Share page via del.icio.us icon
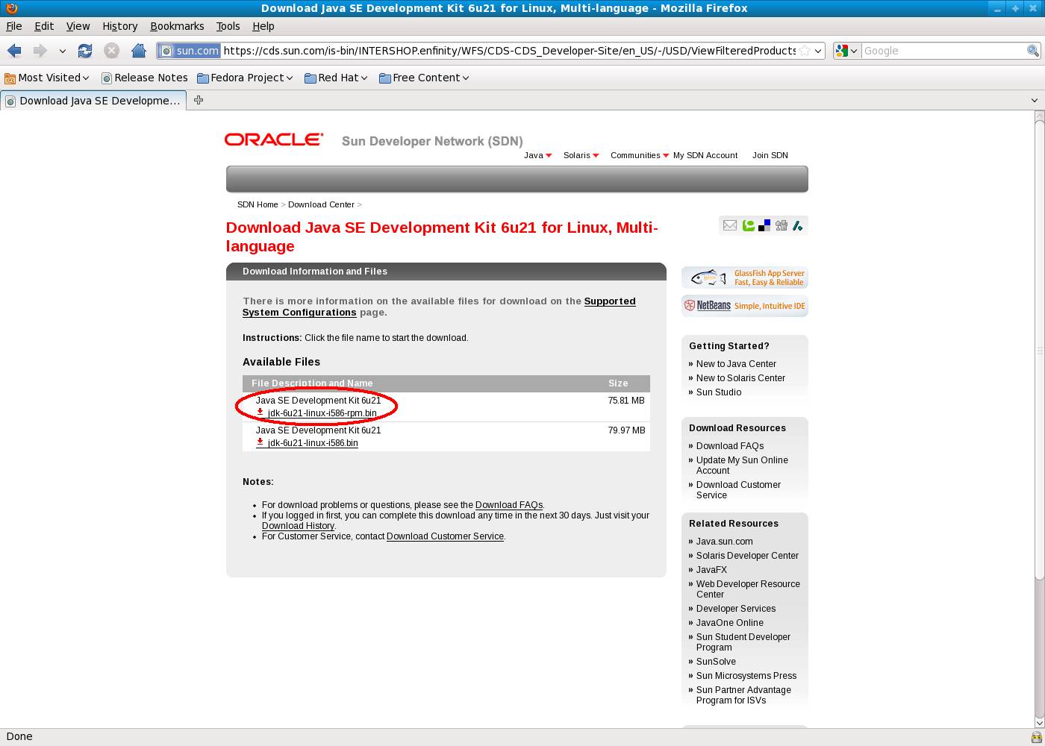 pos(764,225)
